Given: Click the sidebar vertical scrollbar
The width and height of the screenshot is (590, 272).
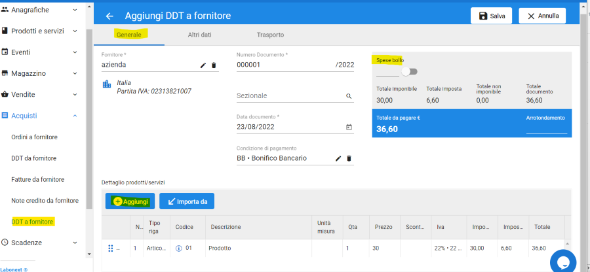Looking at the screenshot, I should tap(89, 119).
